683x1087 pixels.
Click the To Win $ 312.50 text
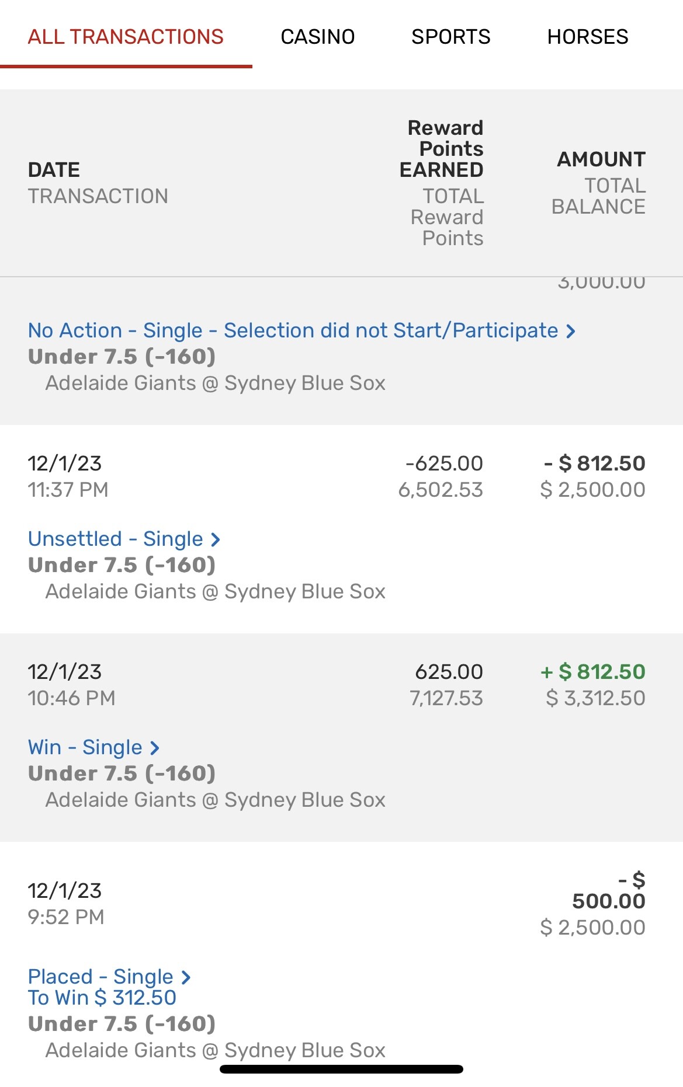click(102, 998)
